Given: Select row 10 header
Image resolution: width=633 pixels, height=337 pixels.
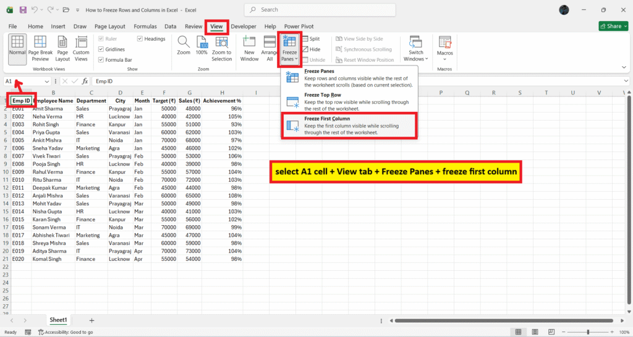Looking at the screenshot, I should [6, 172].
